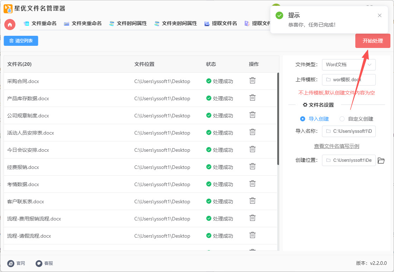Click the red home icon button

[x=10, y=24]
